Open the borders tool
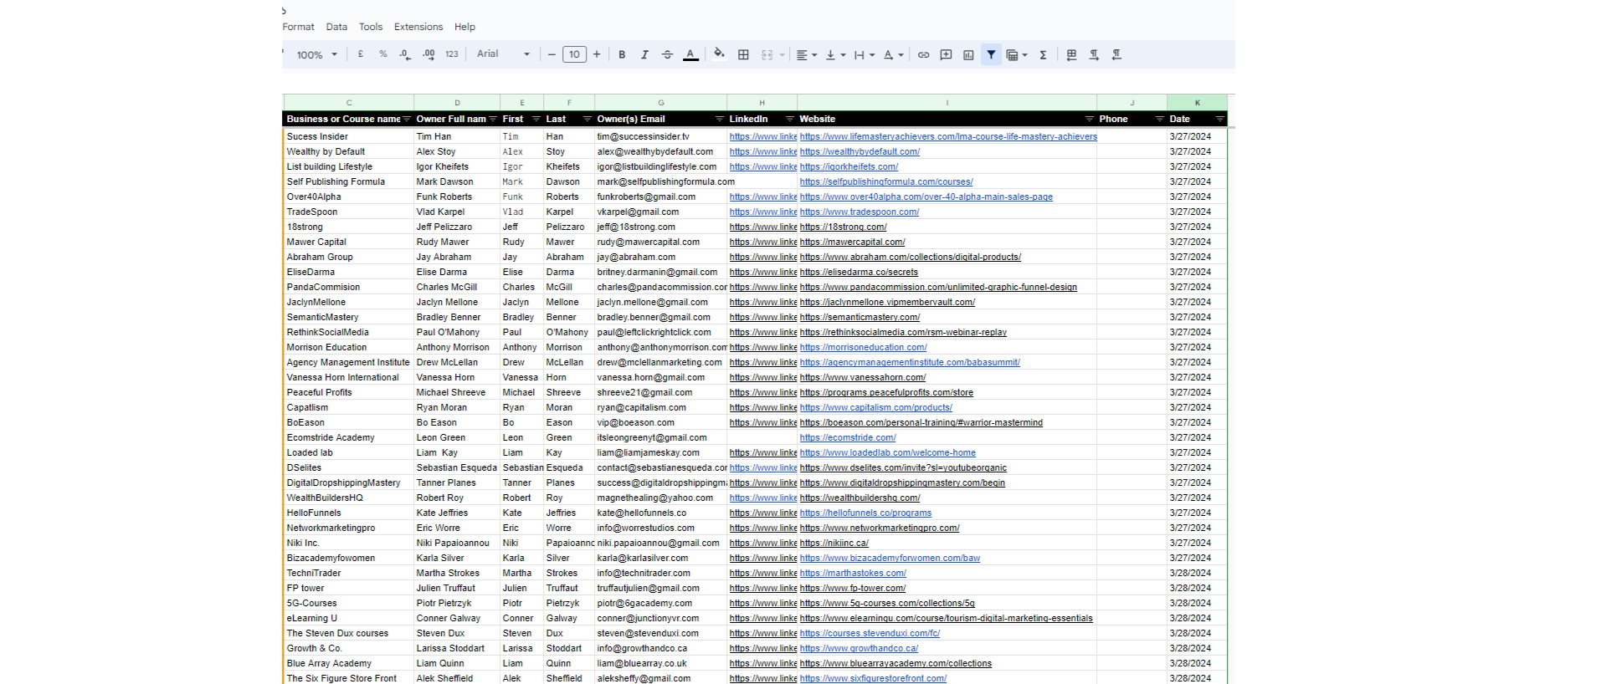The image size is (1601, 684). [743, 54]
